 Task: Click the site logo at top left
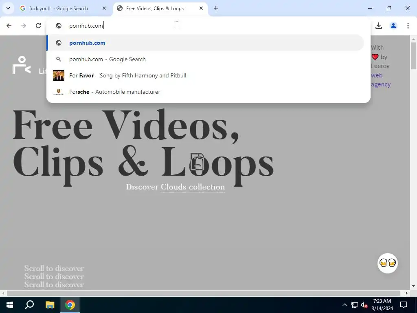[x=21, y=65]
